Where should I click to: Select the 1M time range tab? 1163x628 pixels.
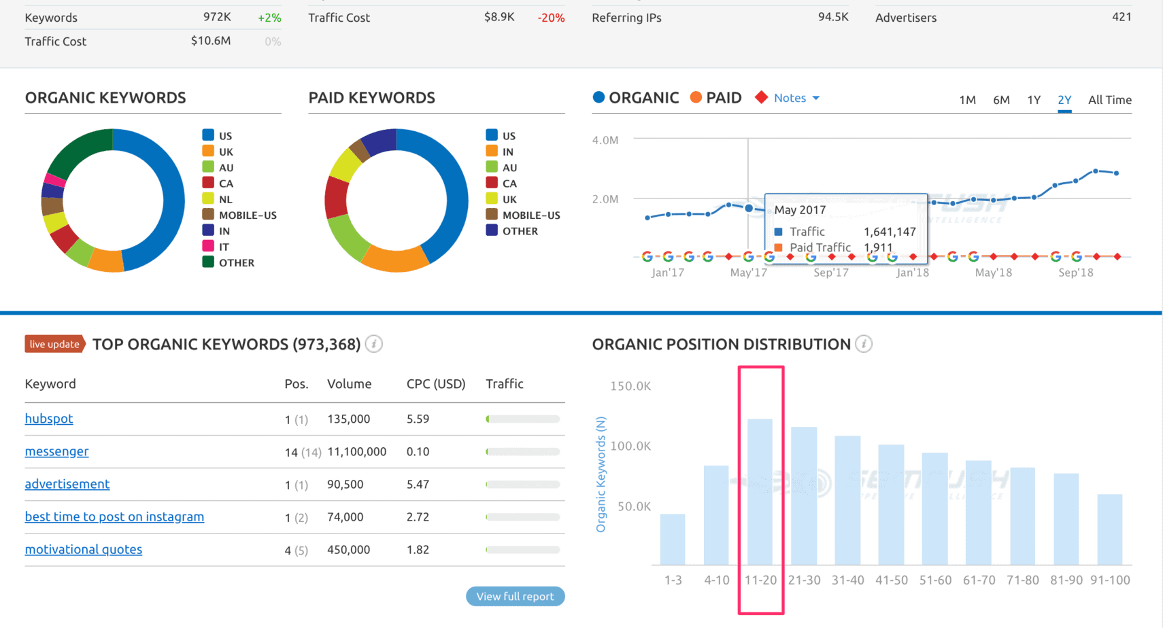[x=967, y=100]
